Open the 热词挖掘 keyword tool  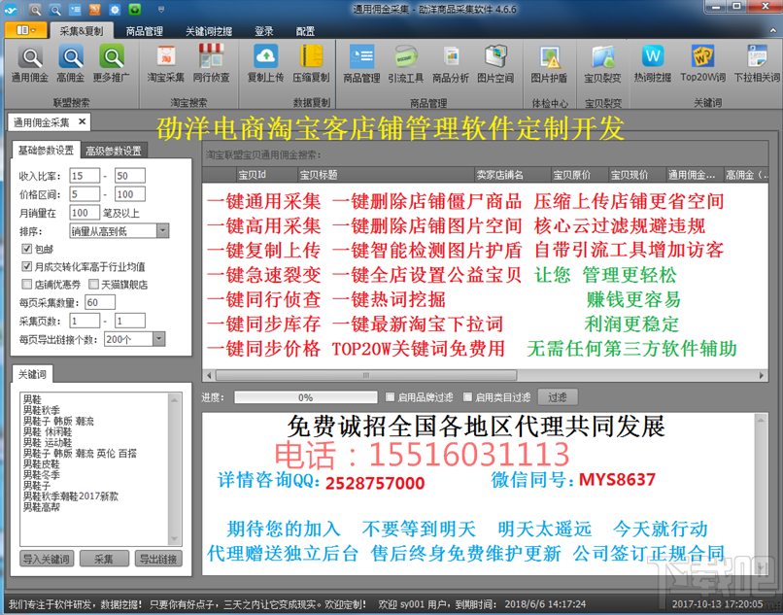click(x=653, y=63)
